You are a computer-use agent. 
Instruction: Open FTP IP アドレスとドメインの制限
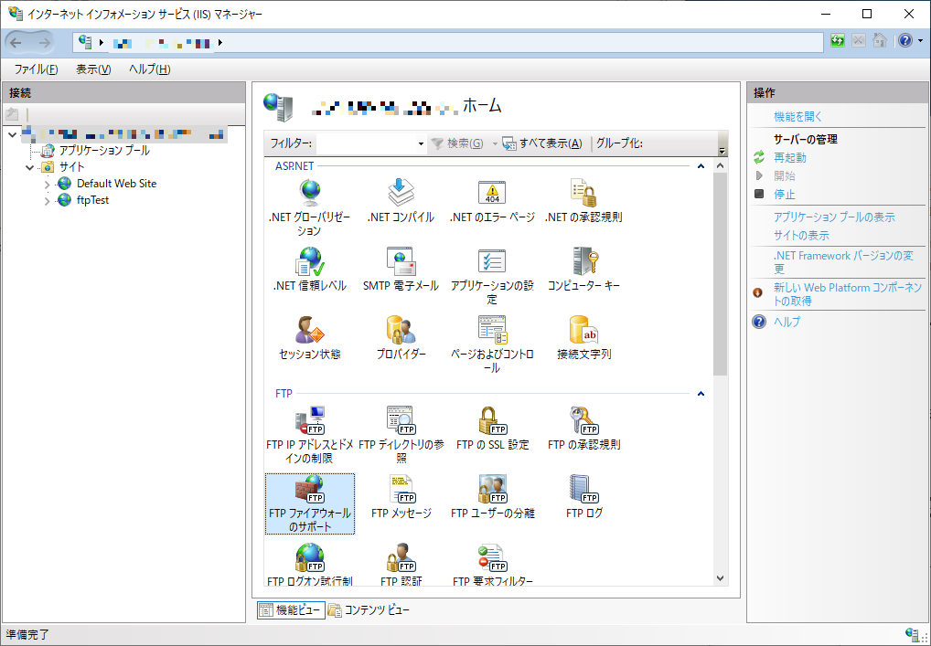tap(309, 436)
